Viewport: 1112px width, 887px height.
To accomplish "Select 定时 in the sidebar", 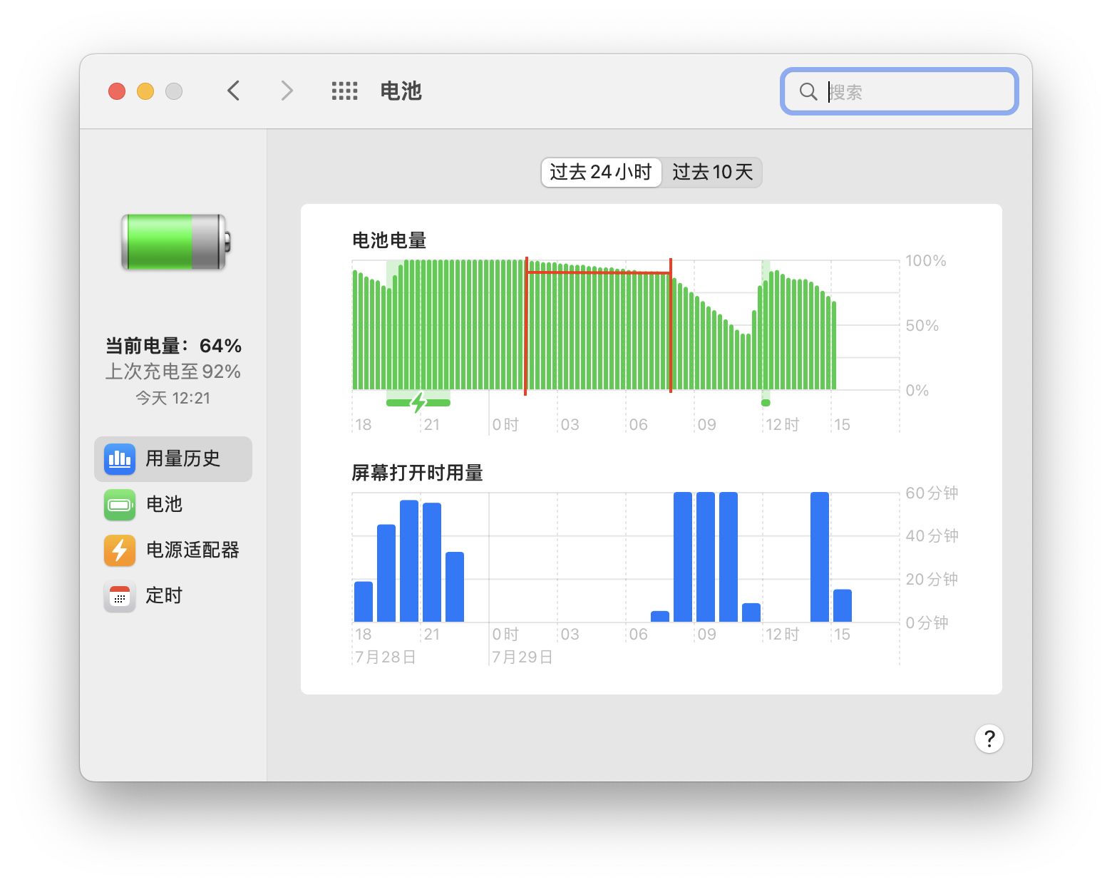I will point(165,596).
